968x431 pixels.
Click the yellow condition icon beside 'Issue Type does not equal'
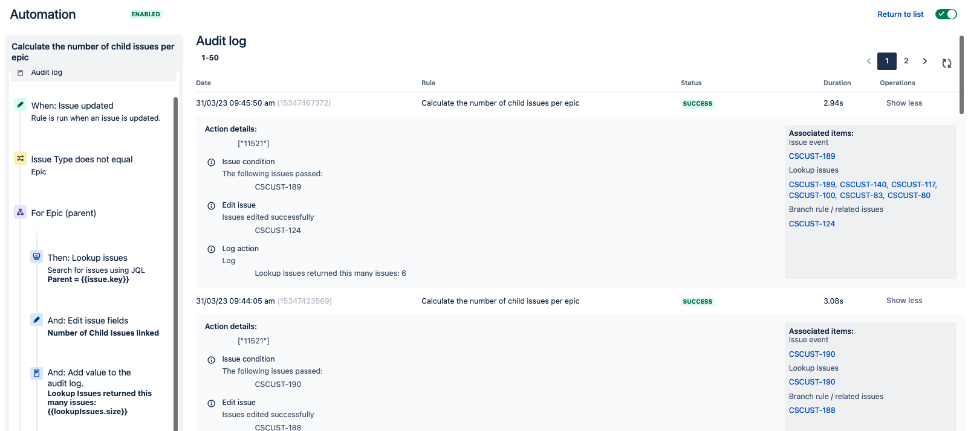pos(20,158)
